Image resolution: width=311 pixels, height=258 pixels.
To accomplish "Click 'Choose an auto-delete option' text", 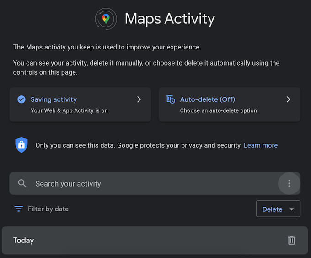I will (218, 110).
